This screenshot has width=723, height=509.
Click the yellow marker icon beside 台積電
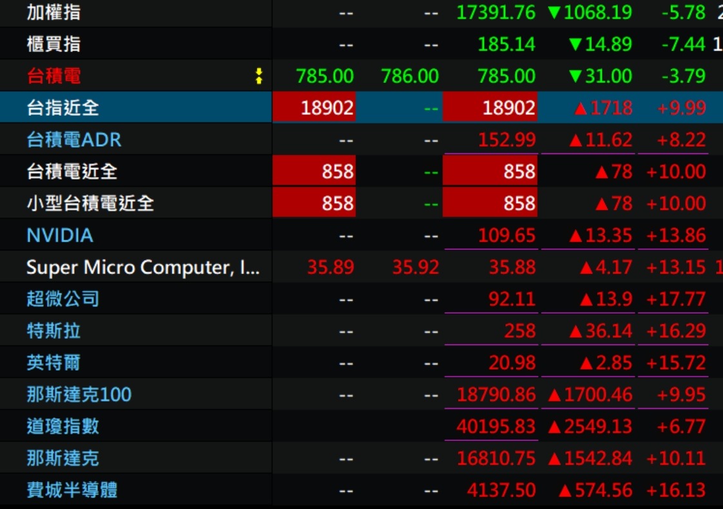(x=259, y=76)
